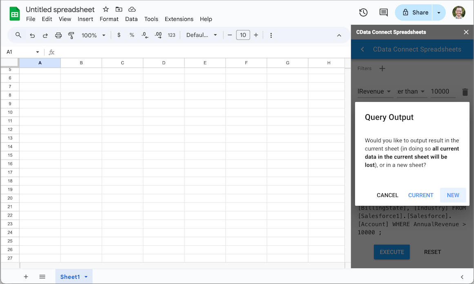This screenshot has width=474, height=284.
Task: Choose CURRENT sheet output option
Action: (421, 195)
